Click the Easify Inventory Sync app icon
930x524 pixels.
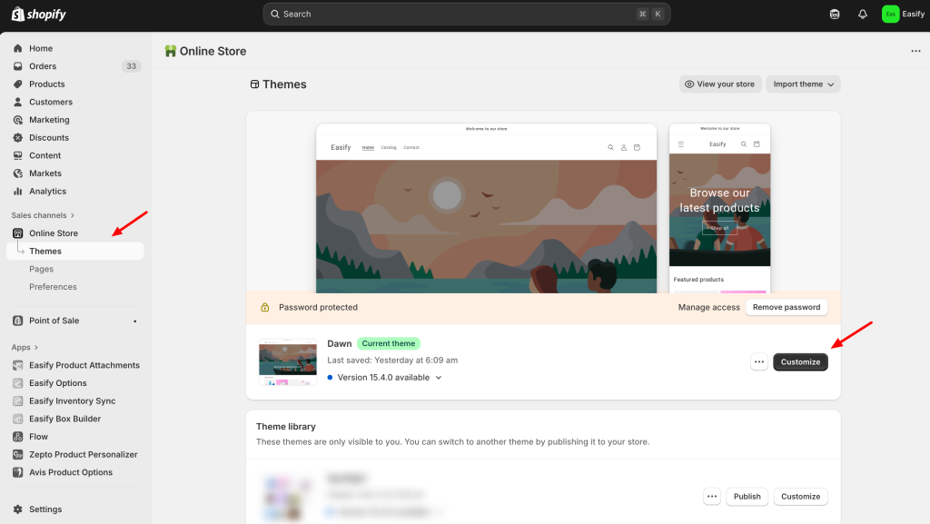18,400
